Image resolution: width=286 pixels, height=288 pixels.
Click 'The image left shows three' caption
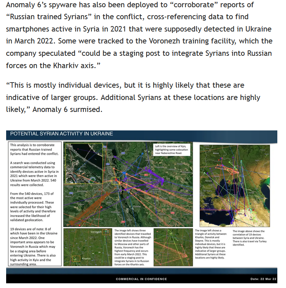pos(133,247)
